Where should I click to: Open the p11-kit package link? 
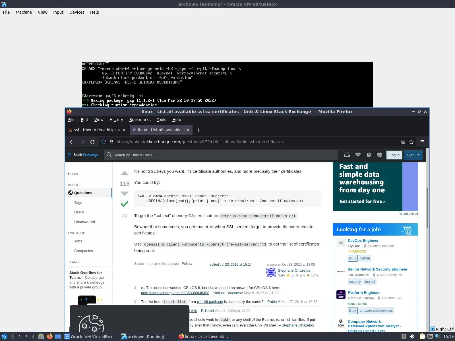pos(210,302)
